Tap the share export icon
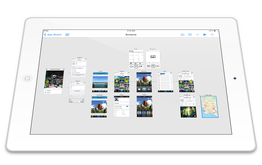This screenshot has height=165, width=262. click(213, 35)
